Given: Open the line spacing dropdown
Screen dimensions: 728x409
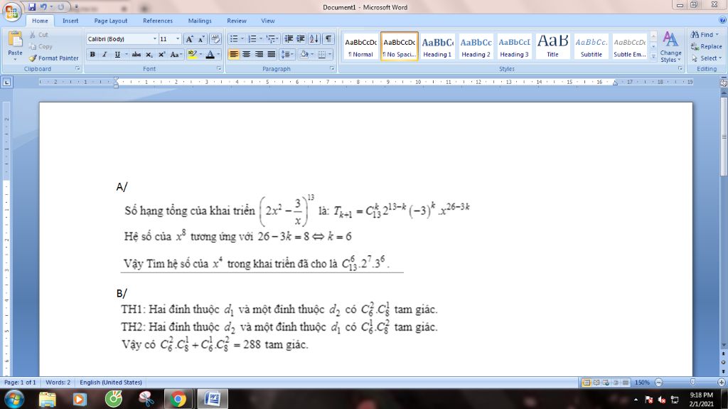Looking at the screenshot, I should 287,54.
